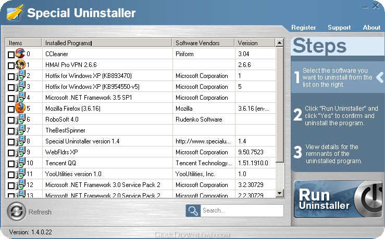The image size is (385, 239).
Task: Tick the Mozilla Firefox checkbox
Action: click(11, 109)
